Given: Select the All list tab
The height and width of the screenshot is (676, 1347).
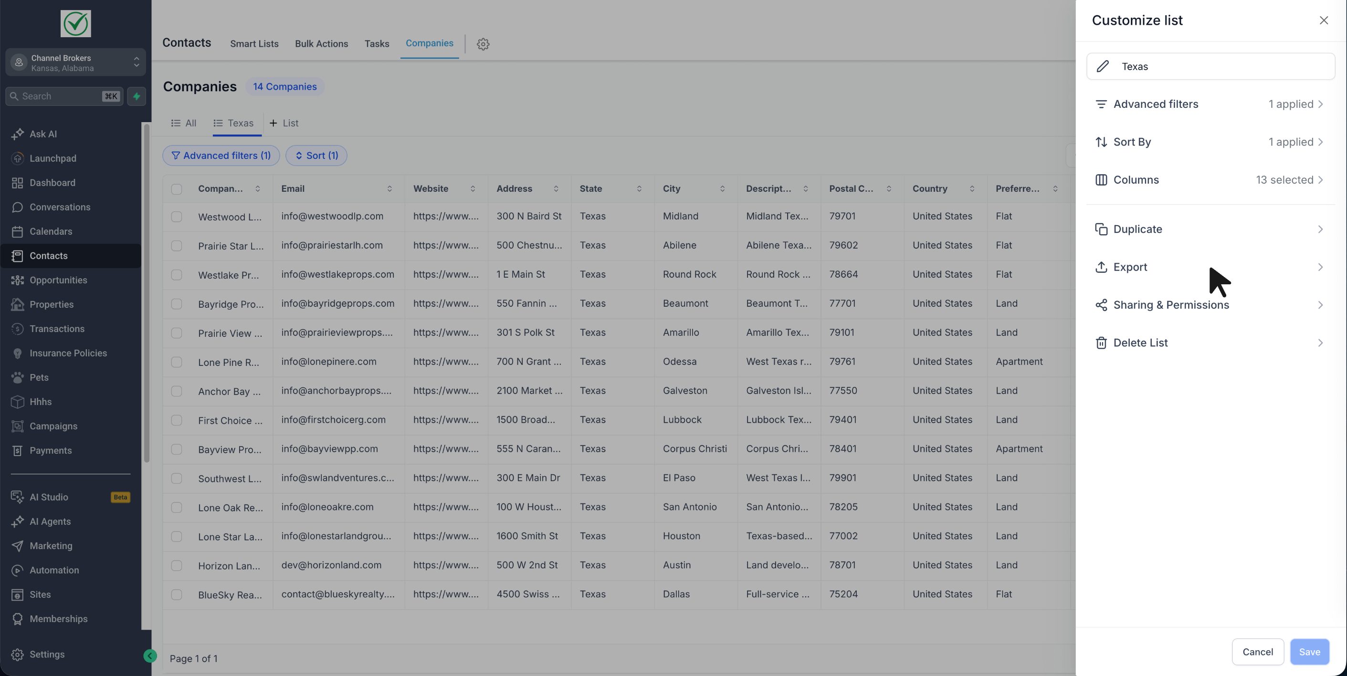Looking at the screenshot, I should tap(184, 123).
